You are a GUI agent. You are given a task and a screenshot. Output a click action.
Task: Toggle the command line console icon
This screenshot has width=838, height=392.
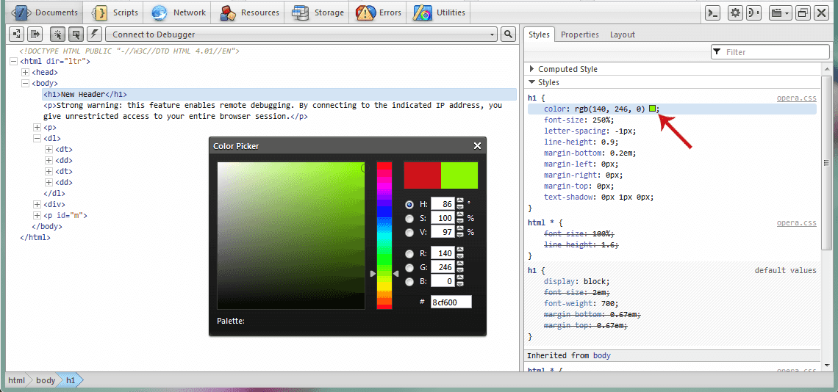712,12
